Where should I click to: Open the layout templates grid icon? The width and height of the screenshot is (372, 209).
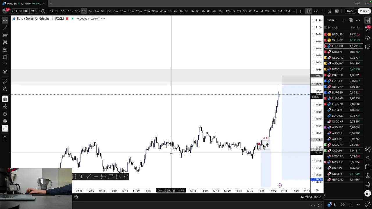pyautogui.click(x=337, y=11)
